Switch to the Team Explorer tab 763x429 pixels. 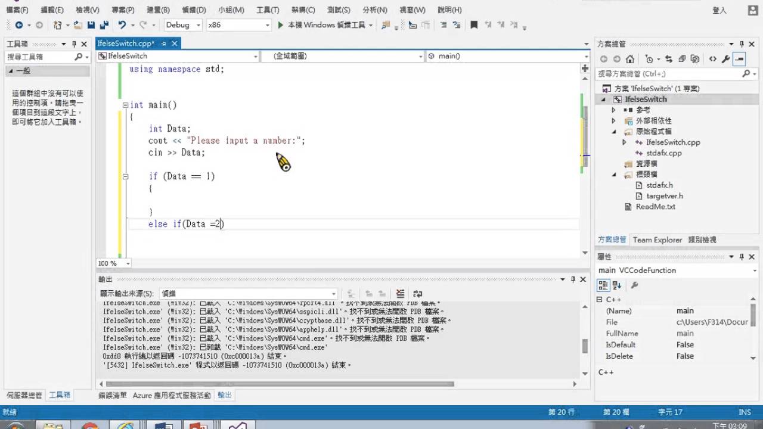[657, 240]
